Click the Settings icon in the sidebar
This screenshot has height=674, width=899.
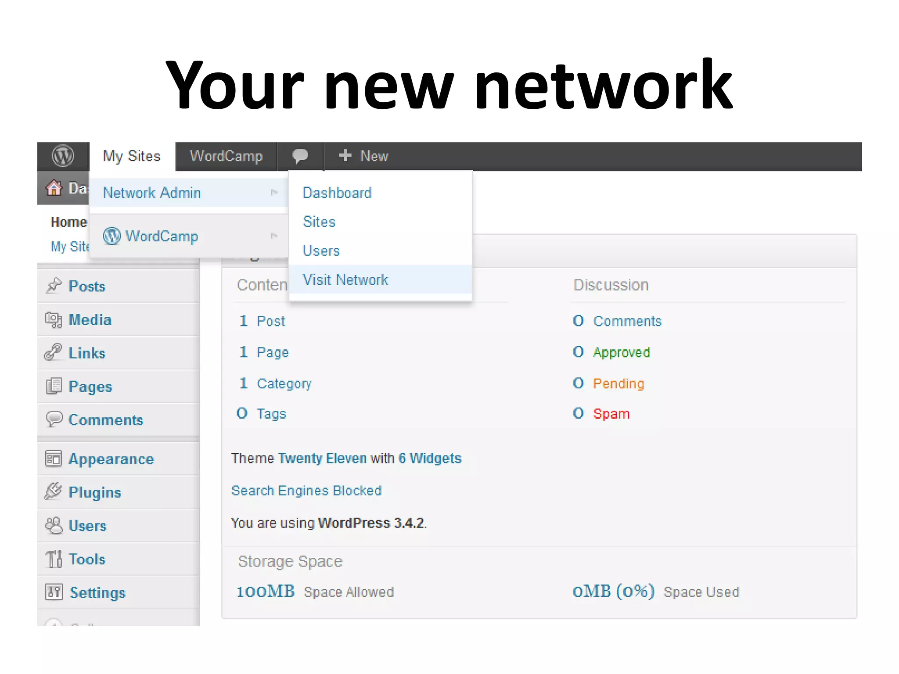point(54,592)
